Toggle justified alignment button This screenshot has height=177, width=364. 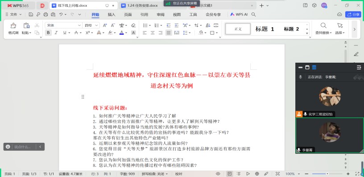pyautogui.click(x=169, y=33)
